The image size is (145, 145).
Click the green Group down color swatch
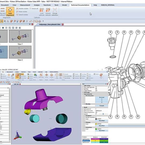(x=96, y=129)
